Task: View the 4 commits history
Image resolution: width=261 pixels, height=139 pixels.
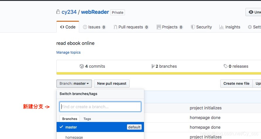Action: [x=92, y=66]
